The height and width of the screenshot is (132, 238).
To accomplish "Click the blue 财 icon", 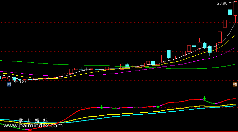I will coord(9,84).
